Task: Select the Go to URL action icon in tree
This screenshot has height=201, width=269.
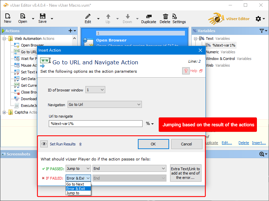Action: (x=17, y=52)
